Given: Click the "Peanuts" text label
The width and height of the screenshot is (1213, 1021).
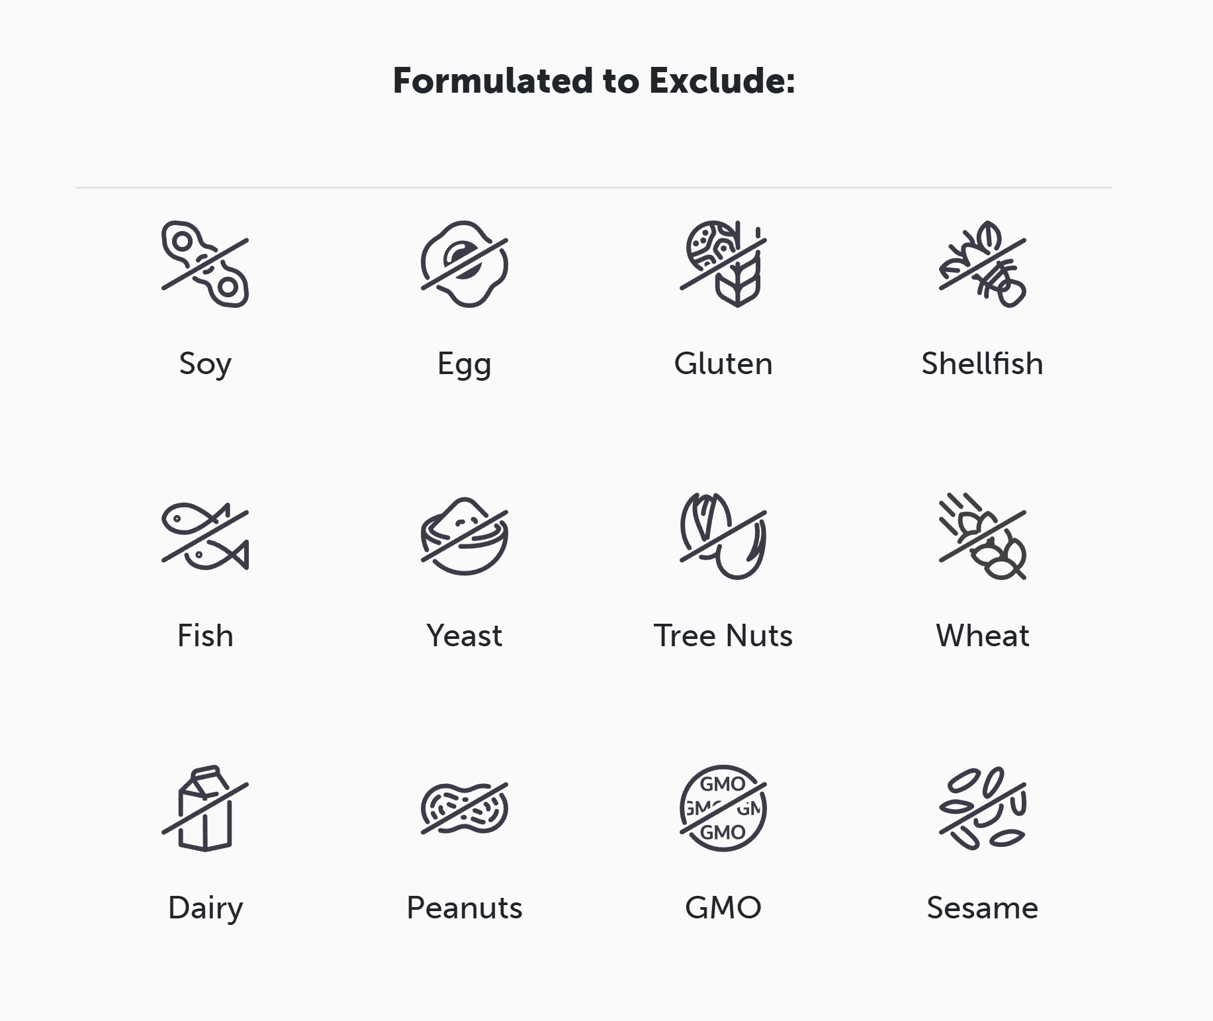Looking at the screenshot, I should 464,908.
